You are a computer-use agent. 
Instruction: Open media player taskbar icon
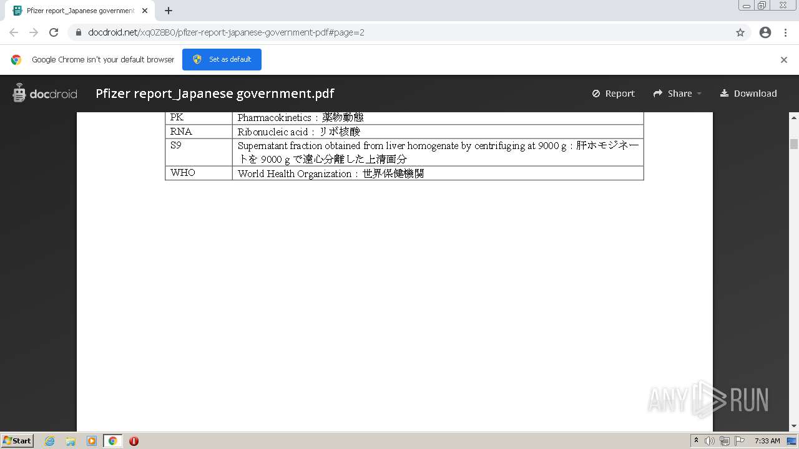[92, 441]
